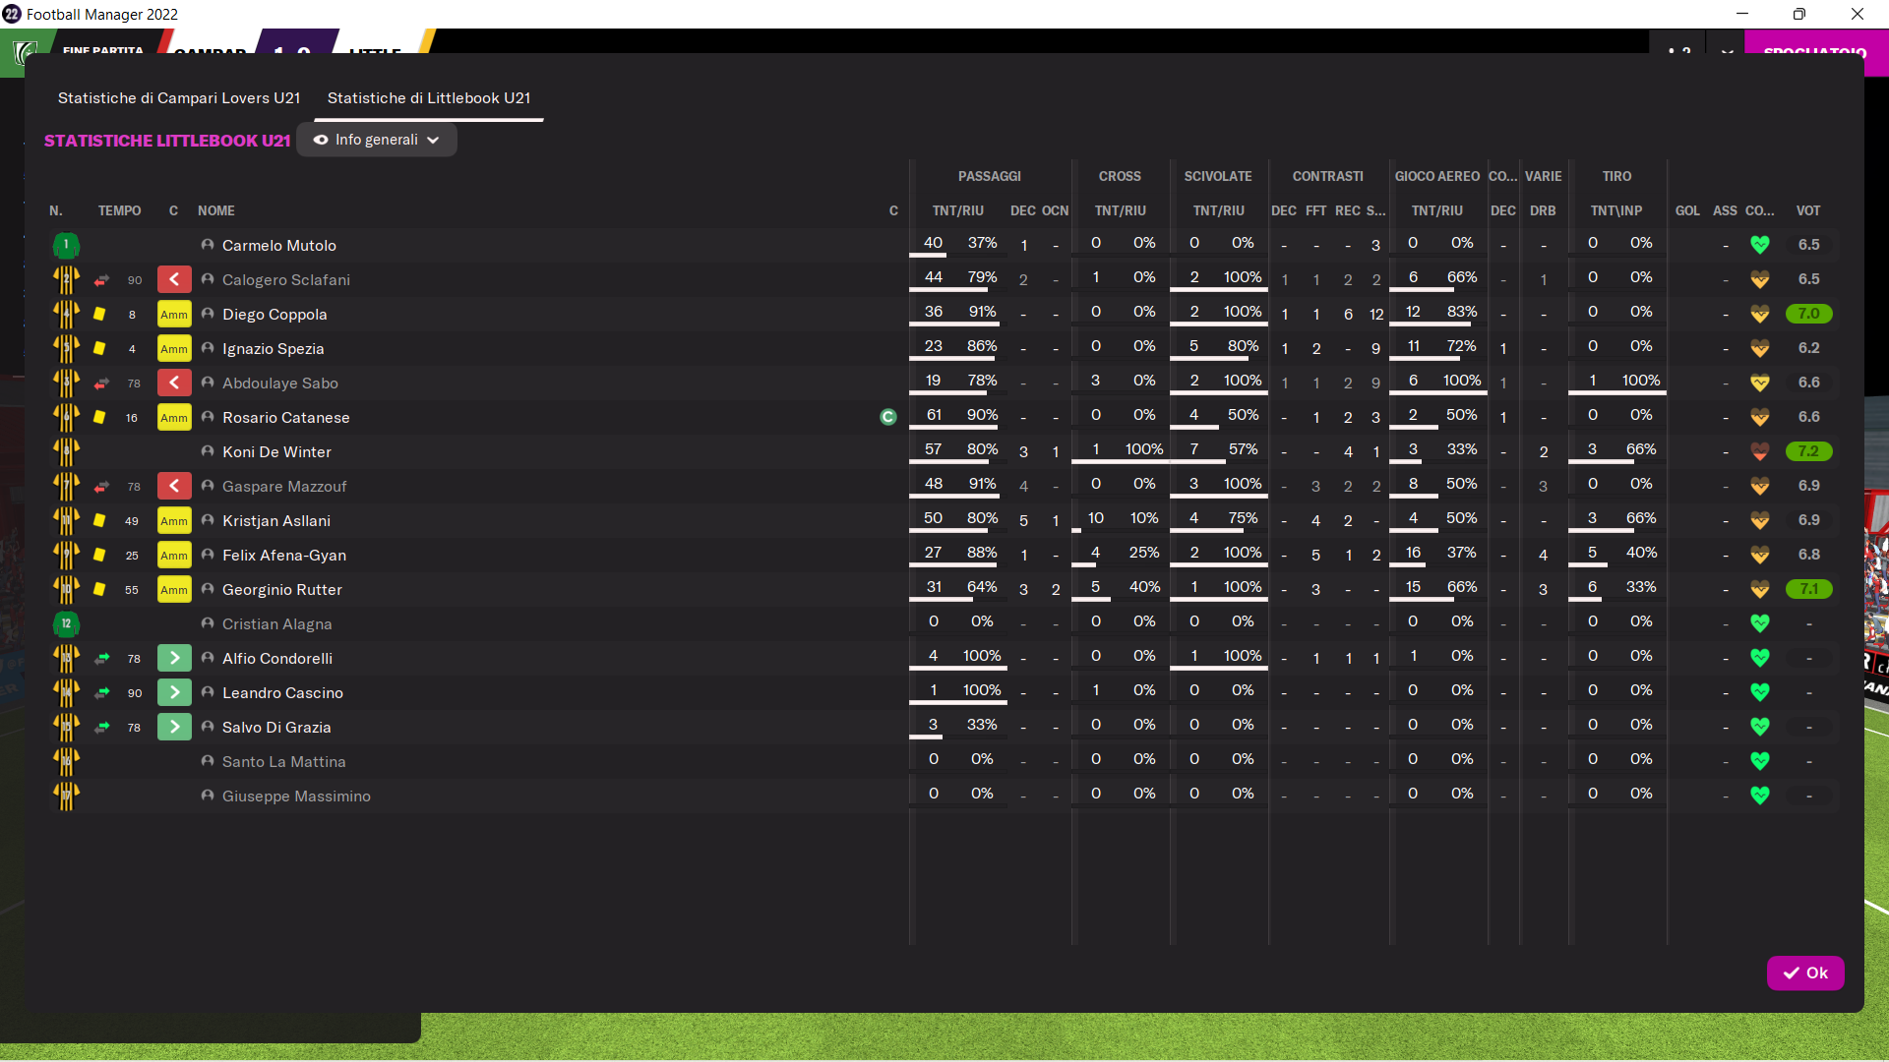
Task: Click Koni De Winter's condition heart icon
Action: tap(1760, 452)
